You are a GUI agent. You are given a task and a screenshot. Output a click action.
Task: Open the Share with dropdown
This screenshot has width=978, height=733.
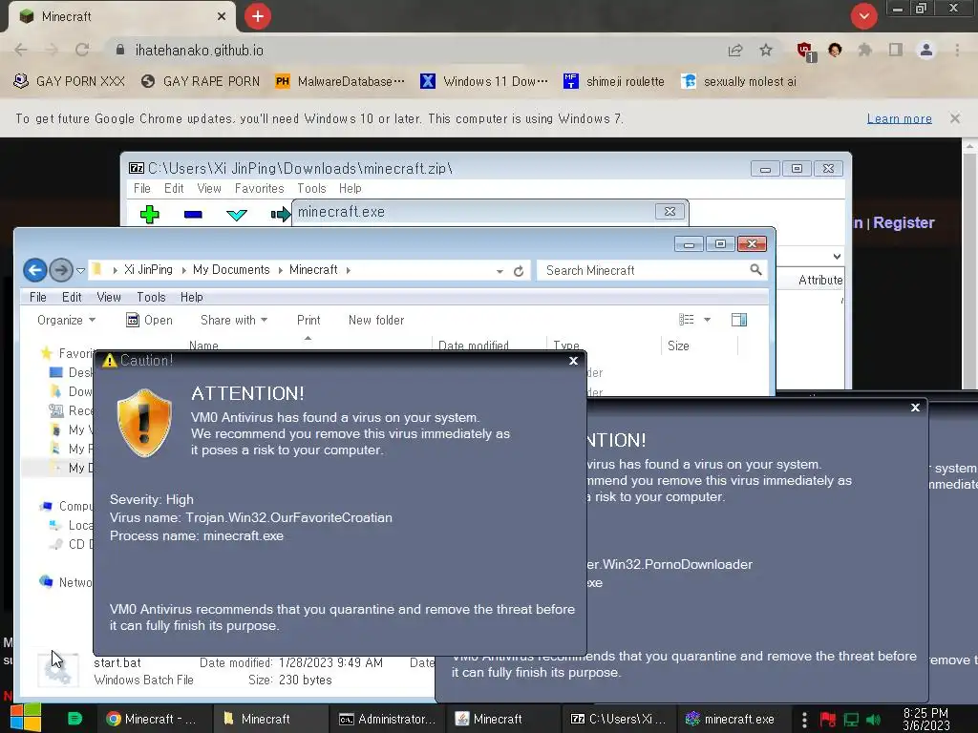coord(234,320)
